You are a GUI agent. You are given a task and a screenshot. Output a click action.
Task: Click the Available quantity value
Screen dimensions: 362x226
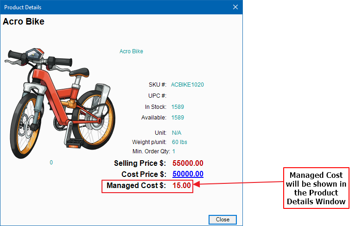[x=178, y=118]
